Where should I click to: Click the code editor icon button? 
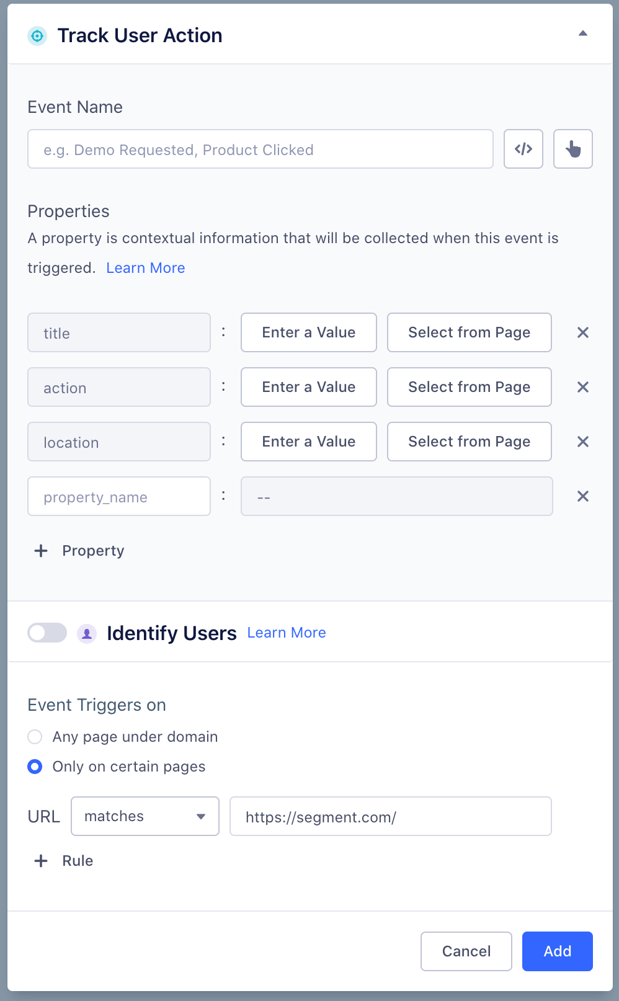click(x=523, y=149)
